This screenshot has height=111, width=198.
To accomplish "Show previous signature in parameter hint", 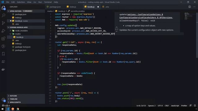I will (x=117, y=27).
